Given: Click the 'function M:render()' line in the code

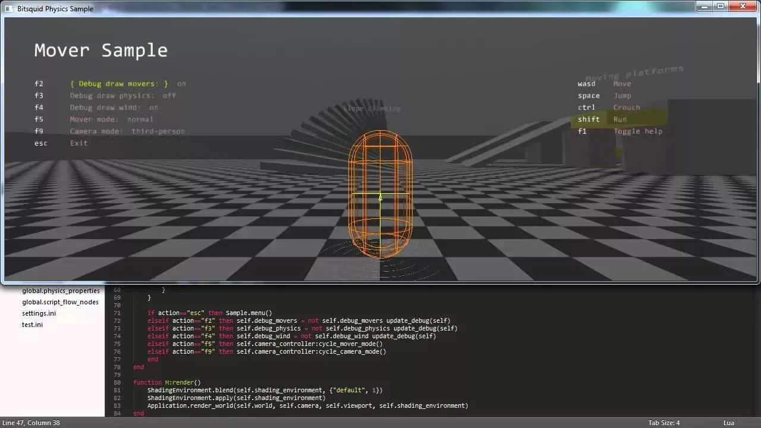Looking at the screenshot, I should (x=167, y=382).
